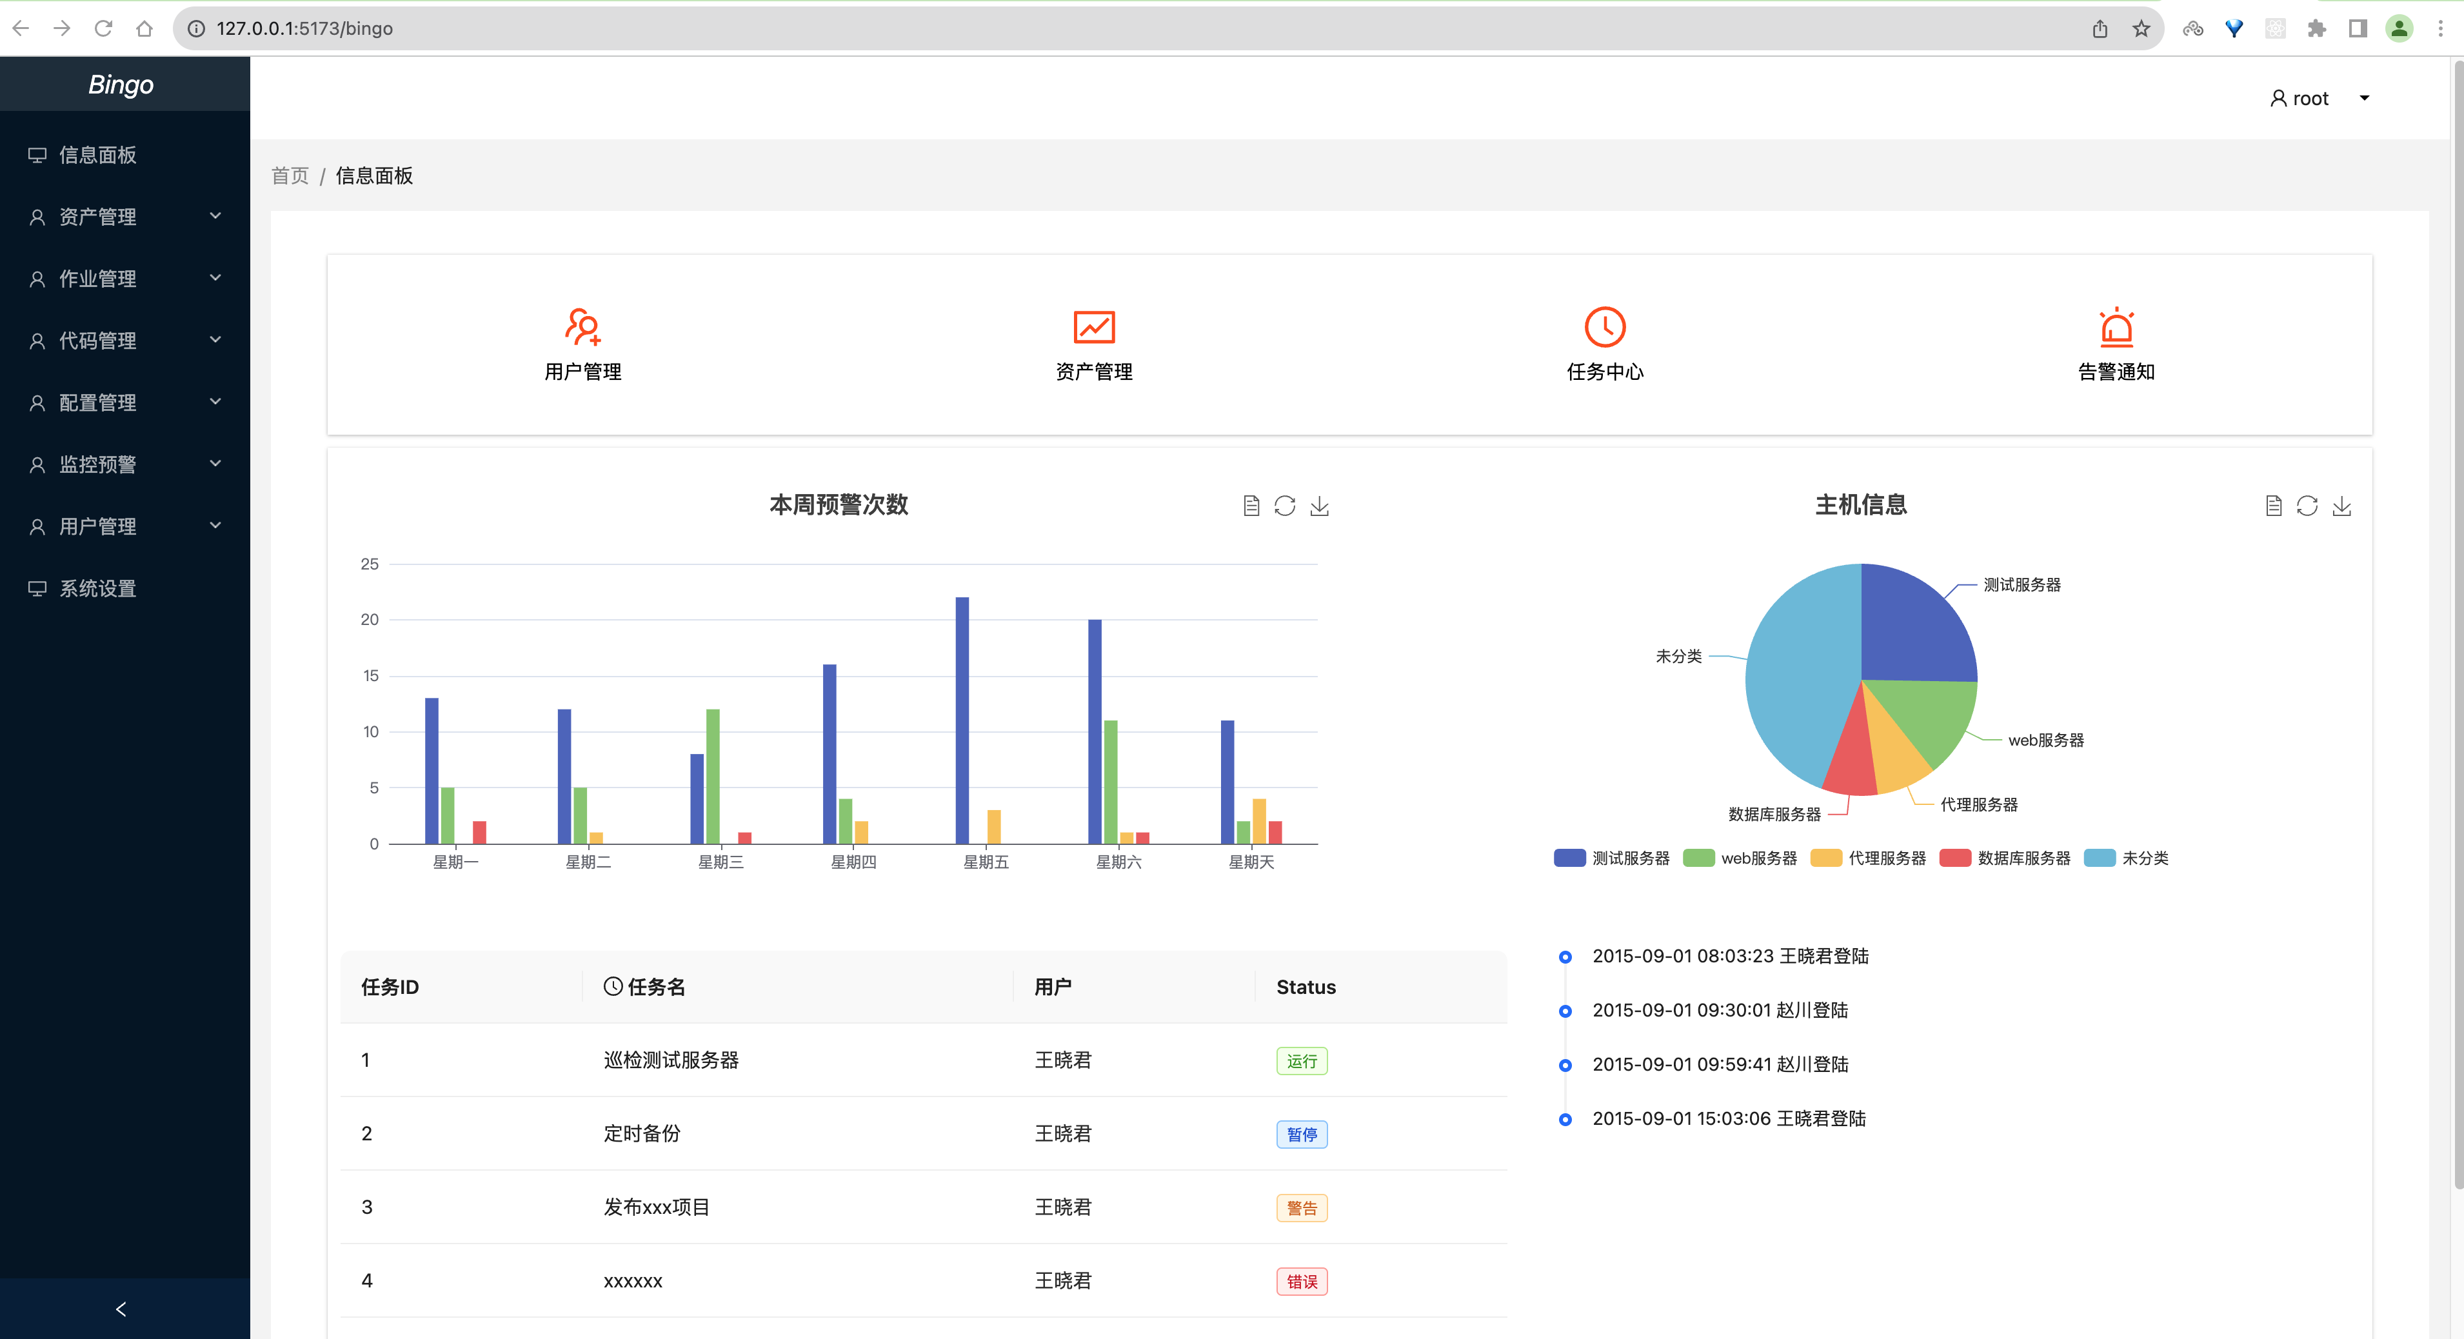Click the 运行 status tag

click(1301, 1060)
